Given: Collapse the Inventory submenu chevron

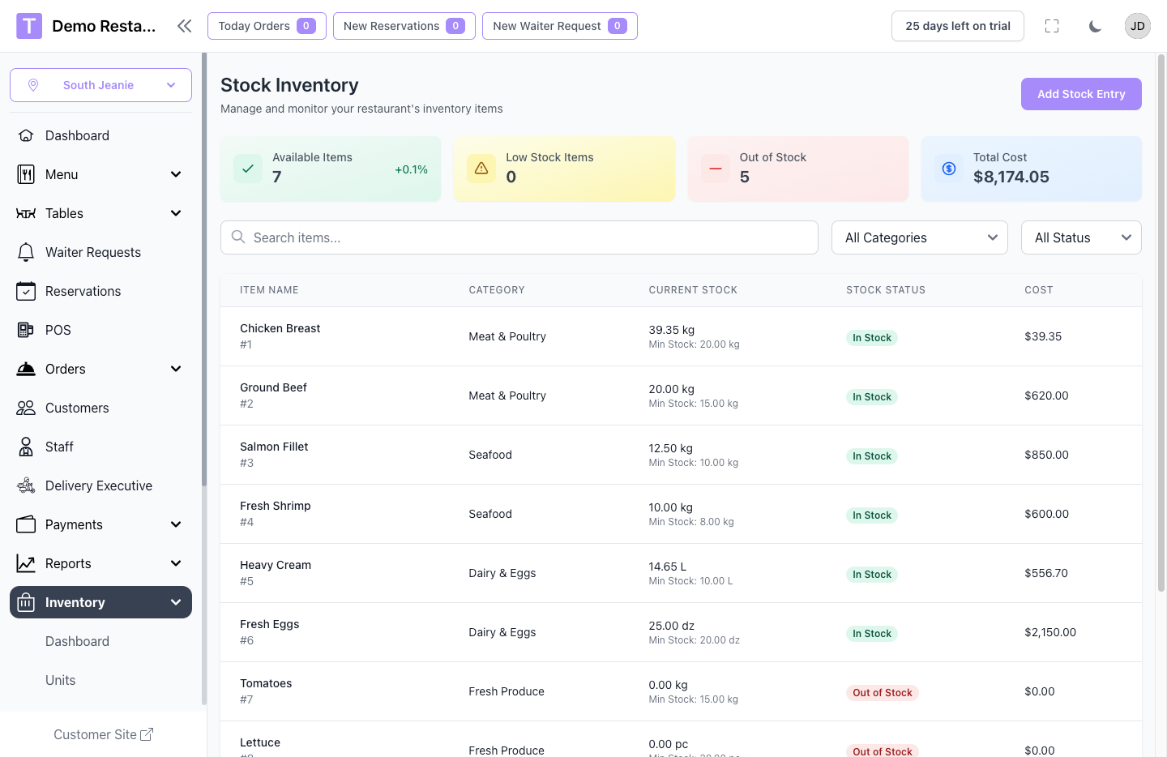Looking at the screenshot, I should click(x=176, y=602).
